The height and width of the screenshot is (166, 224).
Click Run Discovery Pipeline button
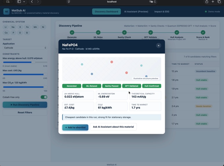pyautogui.click(x=25, y=105)
